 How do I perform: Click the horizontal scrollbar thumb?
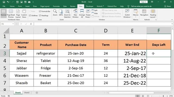click(131, 93)
